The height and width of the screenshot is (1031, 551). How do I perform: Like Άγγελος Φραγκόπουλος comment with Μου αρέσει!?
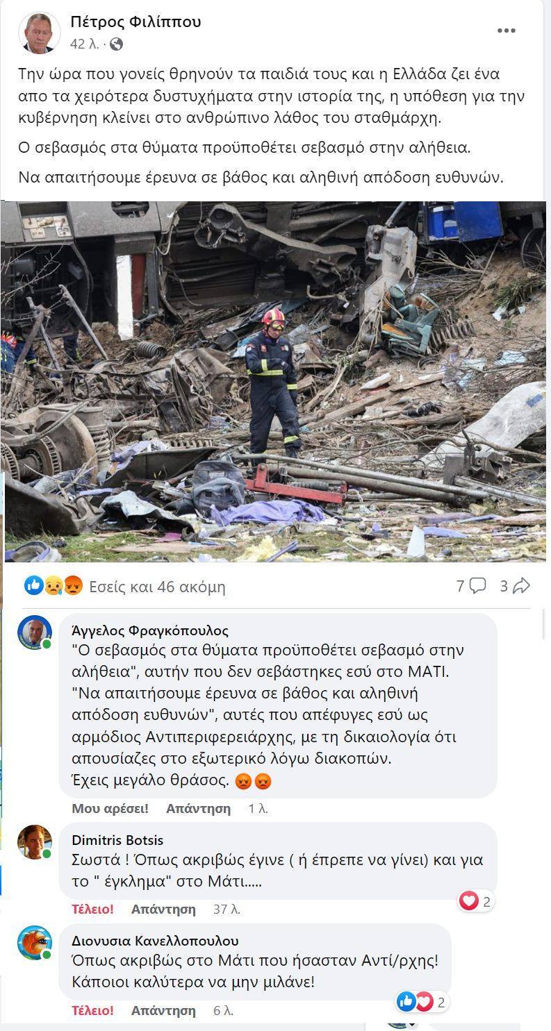point(110,808)
